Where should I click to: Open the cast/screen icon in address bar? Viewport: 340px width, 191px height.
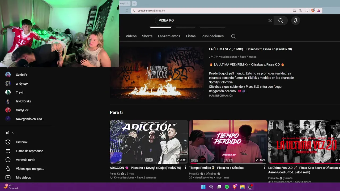[x=294, y=11]
